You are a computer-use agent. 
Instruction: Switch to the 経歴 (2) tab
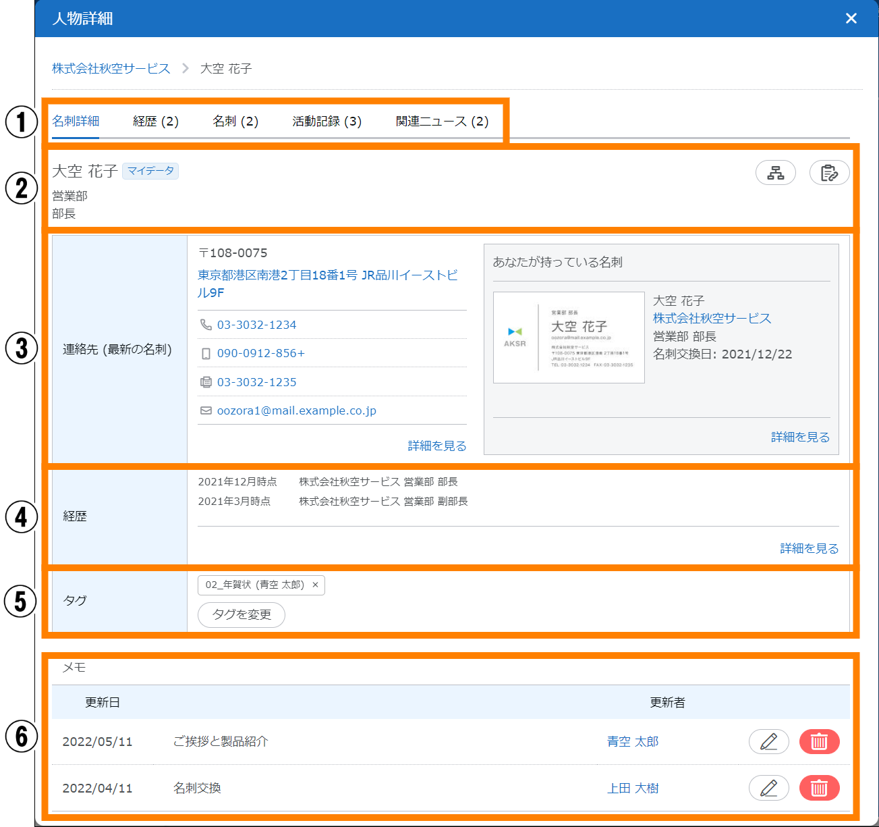[x=156, y=122]
